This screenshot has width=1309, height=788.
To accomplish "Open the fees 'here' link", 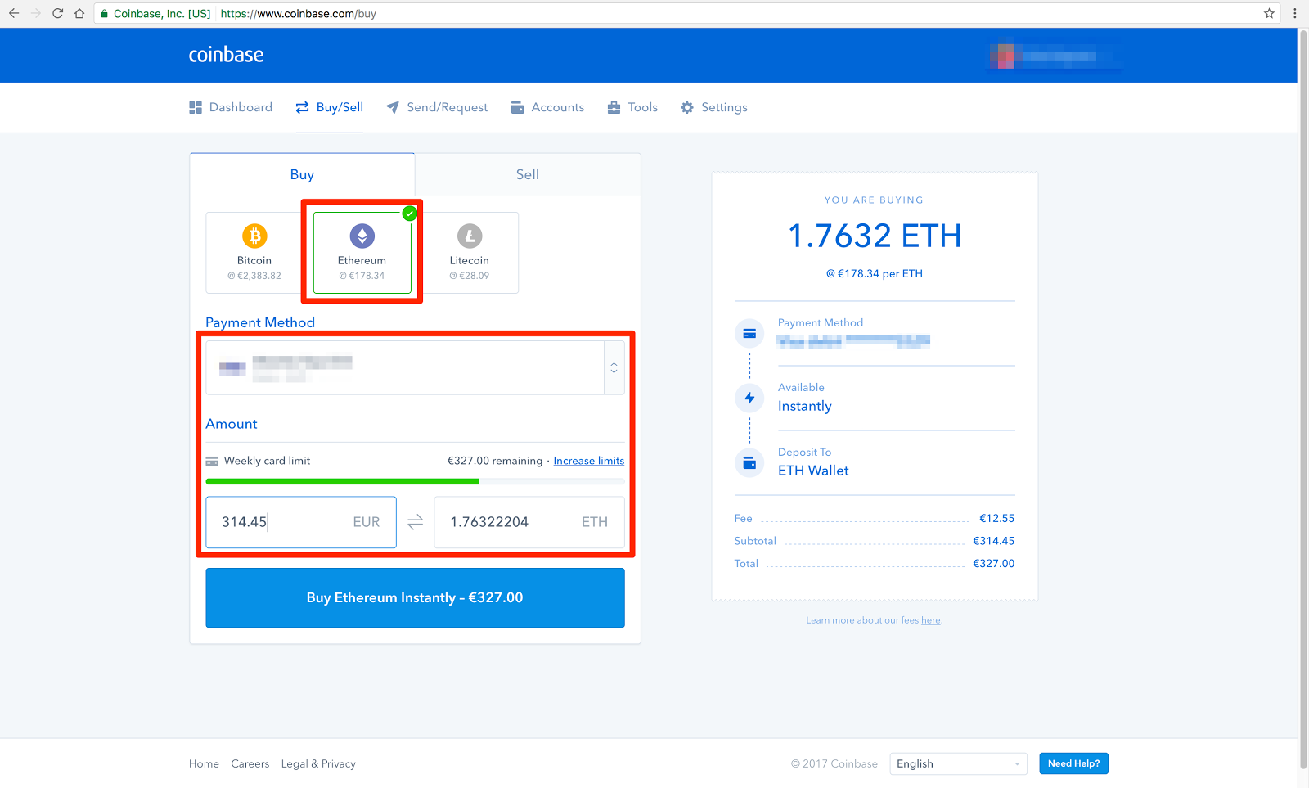I will coord(931,620).
